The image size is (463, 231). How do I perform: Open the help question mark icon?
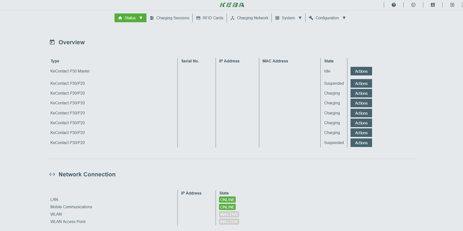click(394, 5)
